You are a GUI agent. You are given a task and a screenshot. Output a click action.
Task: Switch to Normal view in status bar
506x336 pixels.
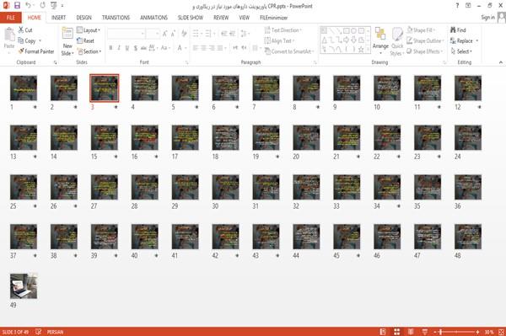click(383, 332)
